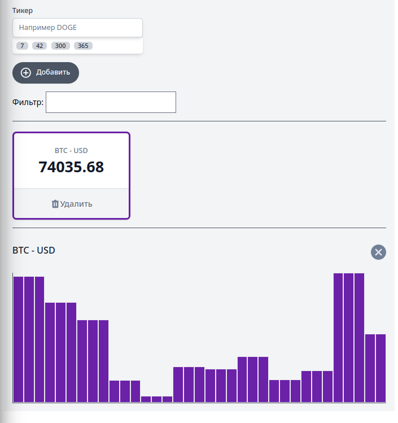Click the Удалить label on the BTC card
The image size is (398, 423).
(76, 204)
